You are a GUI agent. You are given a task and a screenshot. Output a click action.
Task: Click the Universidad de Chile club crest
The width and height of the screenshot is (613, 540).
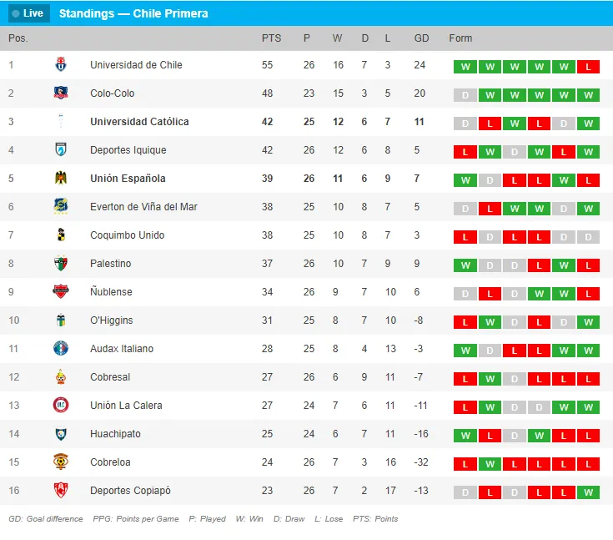click(61, 65)
